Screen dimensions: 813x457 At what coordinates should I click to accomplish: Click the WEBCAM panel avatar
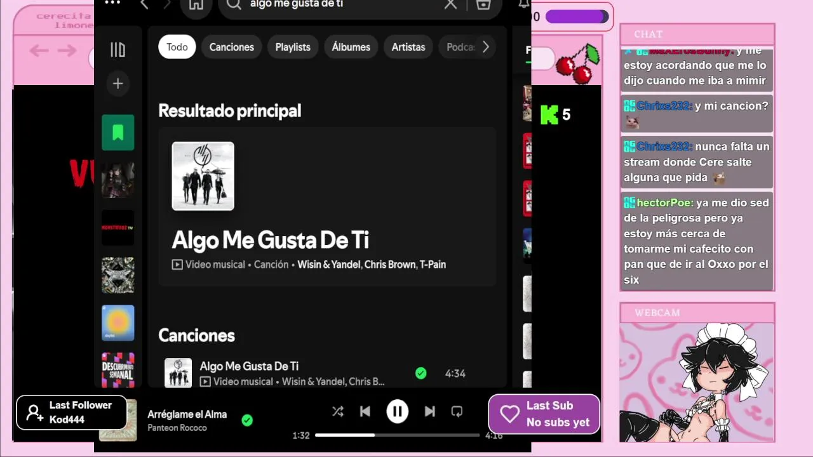coord(697,382)
